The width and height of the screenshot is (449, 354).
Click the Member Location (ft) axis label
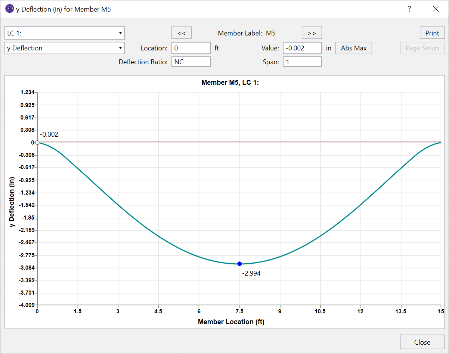(231, 322)
